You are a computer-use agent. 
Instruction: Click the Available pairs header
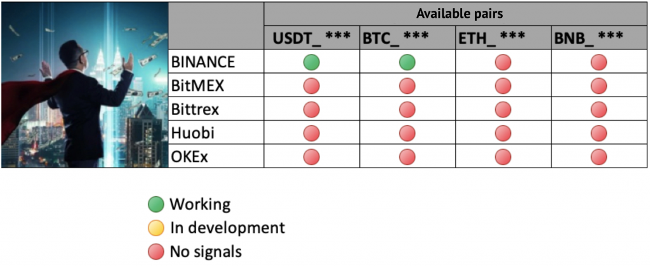pyautogui.click(x=455, y=13)
